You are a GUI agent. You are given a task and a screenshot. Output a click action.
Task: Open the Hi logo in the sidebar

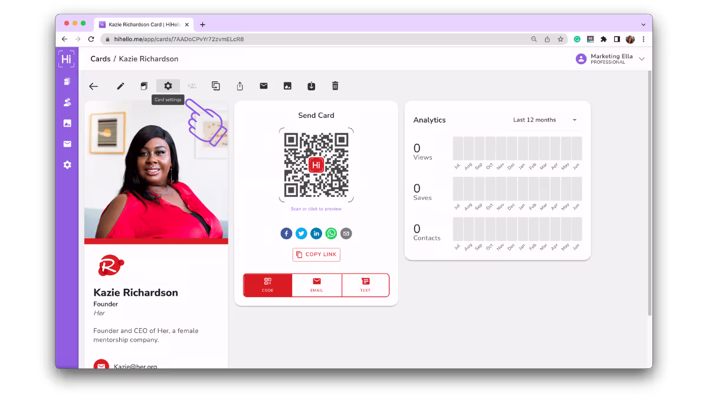tap(67, 59)
